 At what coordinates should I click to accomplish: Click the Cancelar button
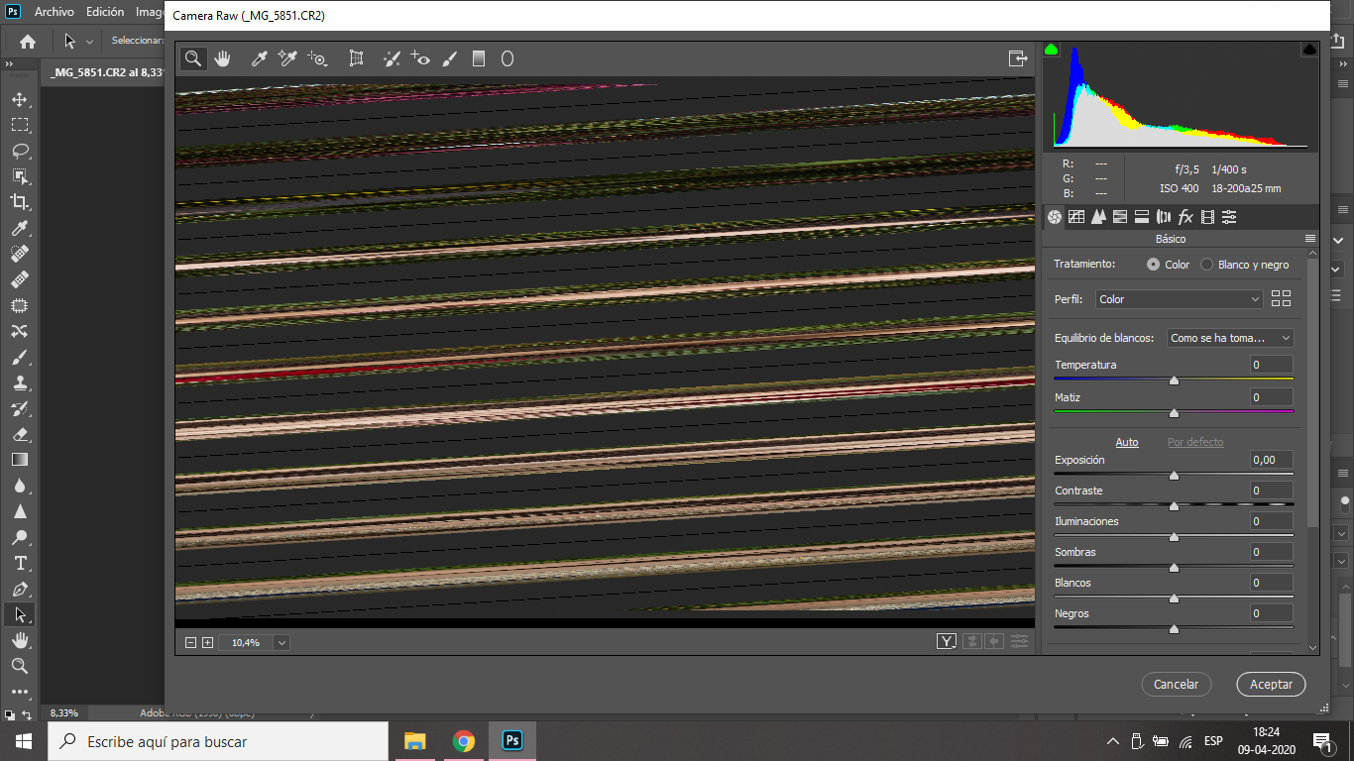1177,684
